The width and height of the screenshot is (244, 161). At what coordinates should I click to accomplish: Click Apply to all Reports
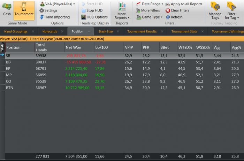pos(184,4)
